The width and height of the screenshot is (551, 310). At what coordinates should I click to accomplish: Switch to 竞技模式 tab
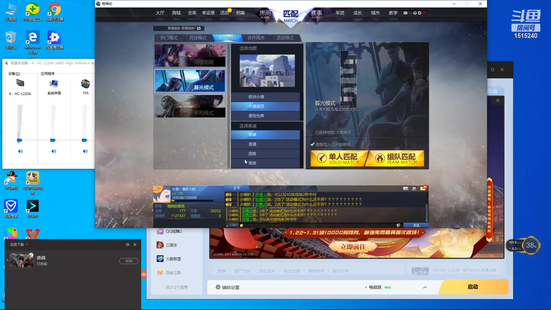(198, 38)
